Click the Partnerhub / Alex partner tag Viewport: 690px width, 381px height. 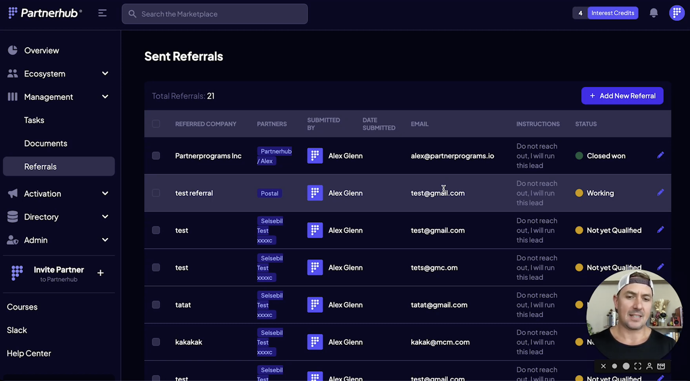[x=274, y=156]
